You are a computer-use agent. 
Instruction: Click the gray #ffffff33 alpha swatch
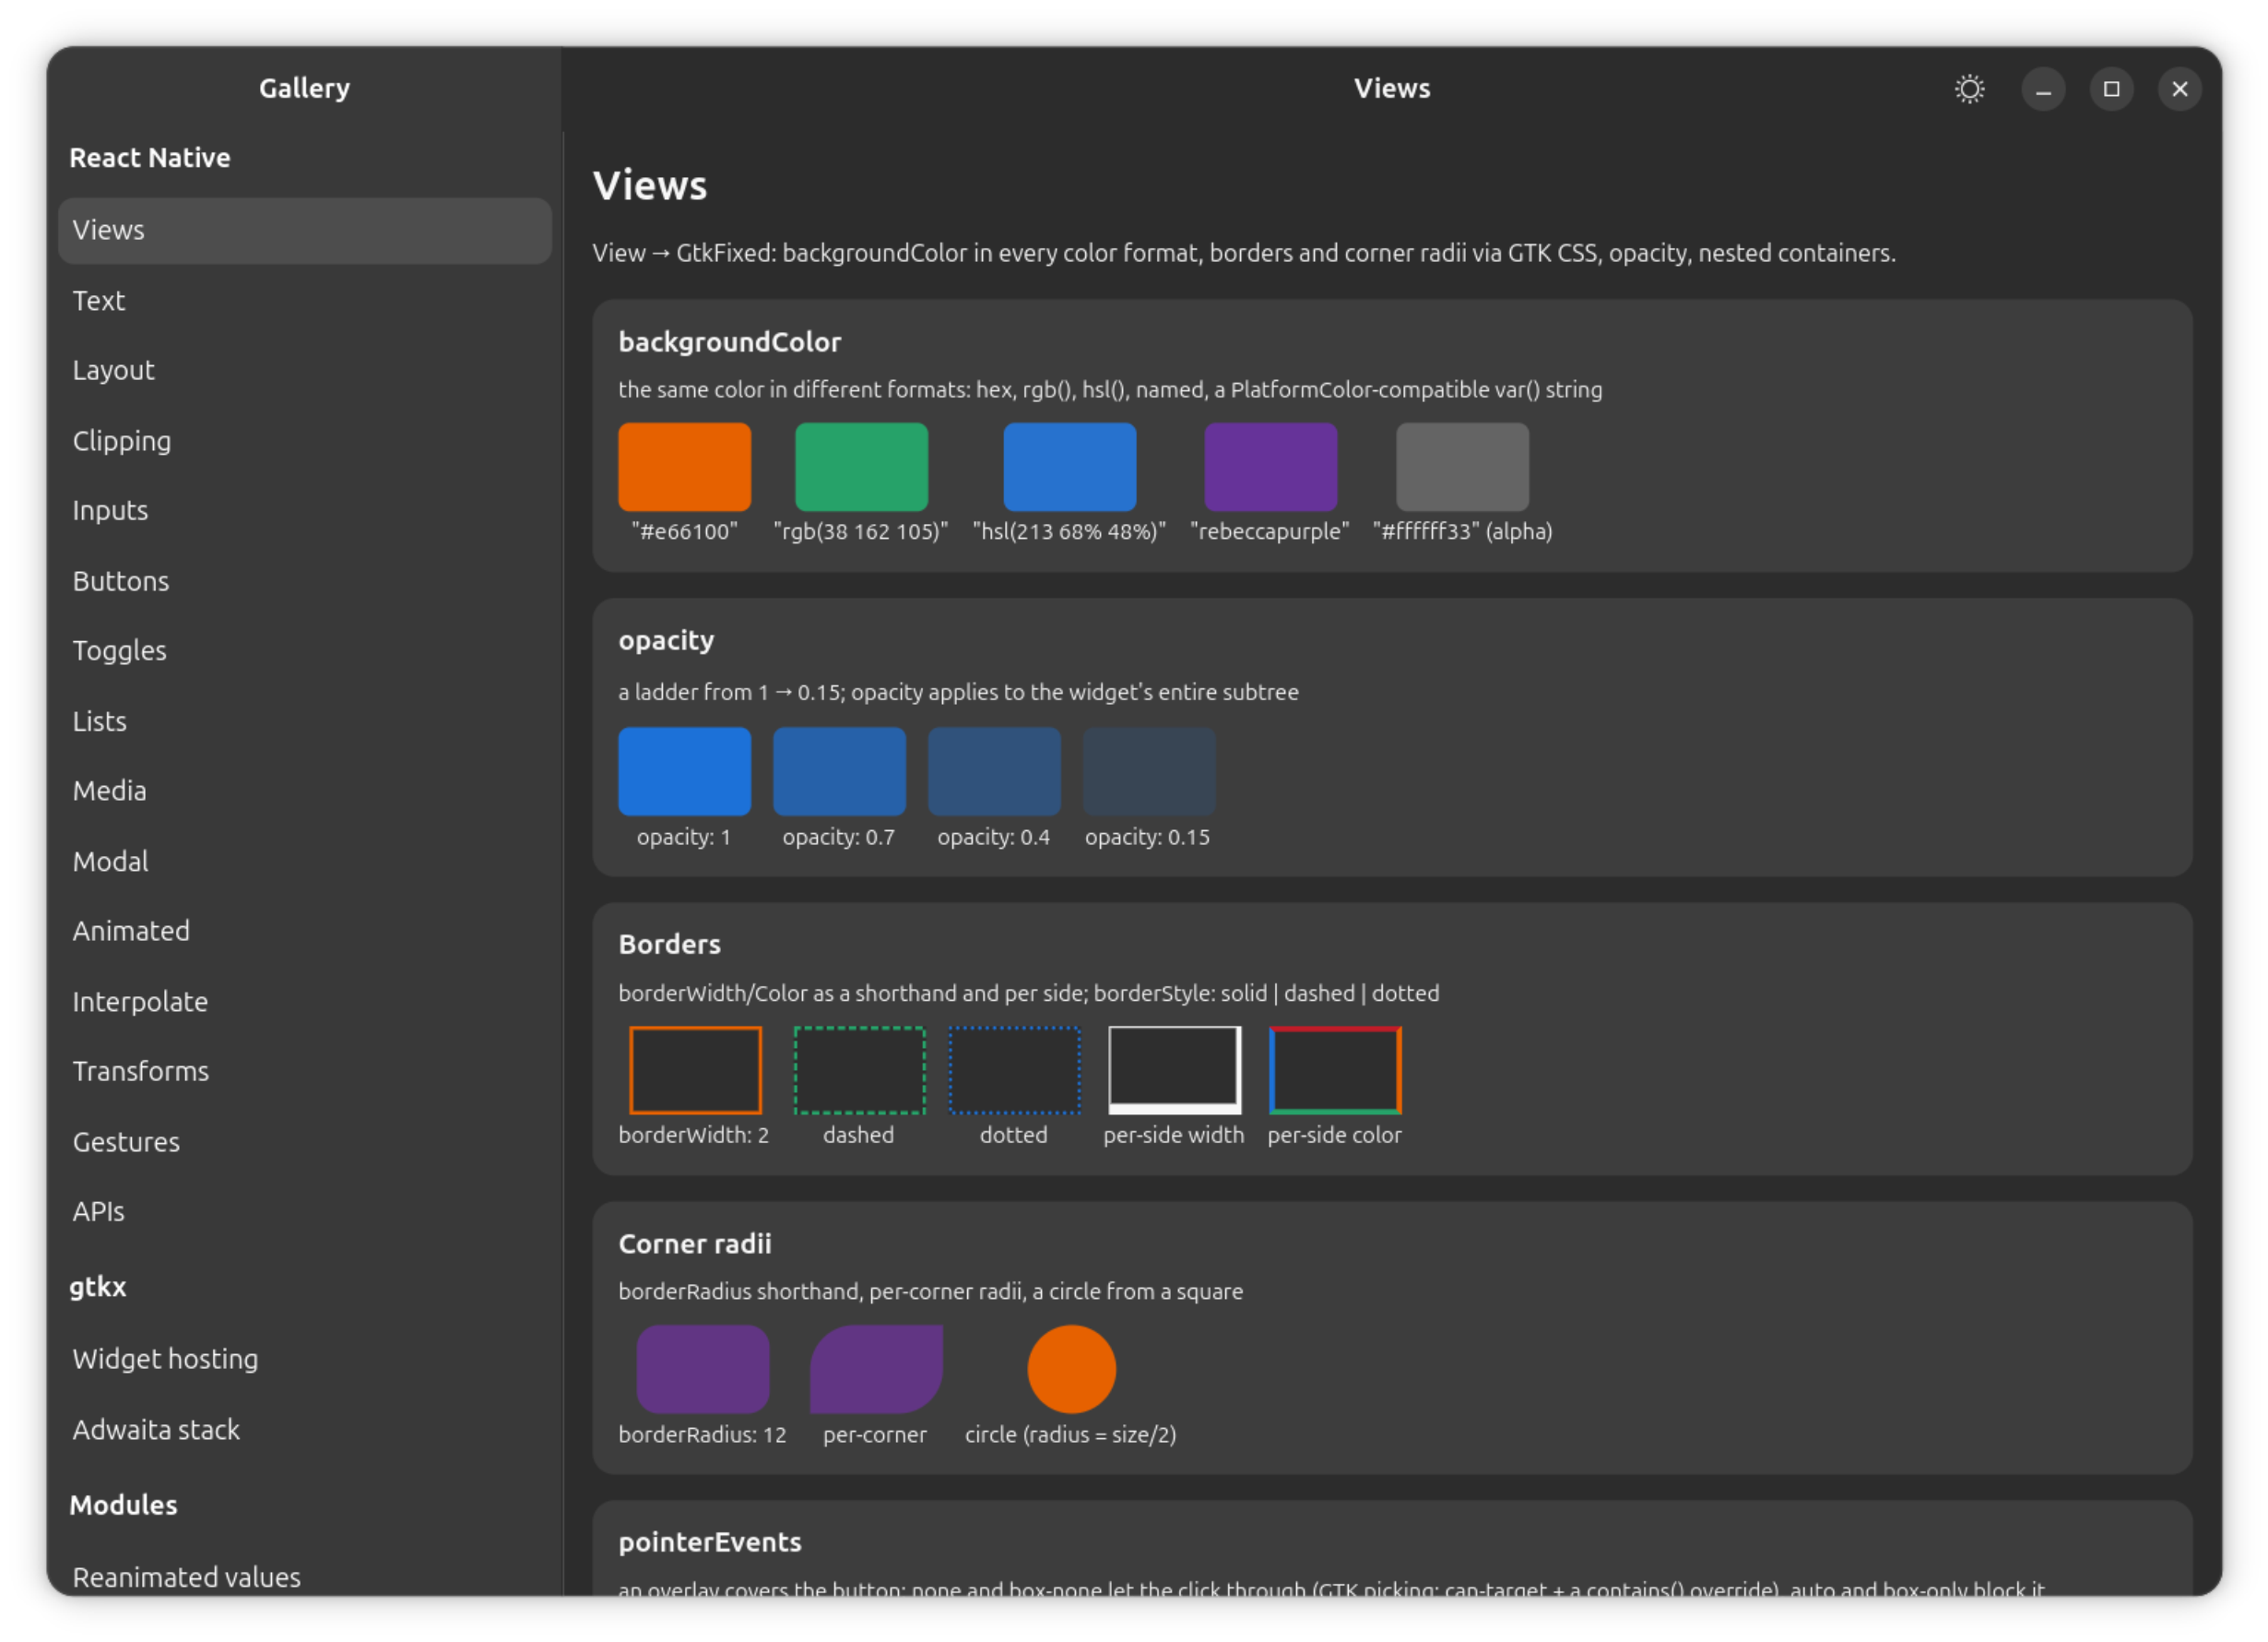coord(1462,466)
